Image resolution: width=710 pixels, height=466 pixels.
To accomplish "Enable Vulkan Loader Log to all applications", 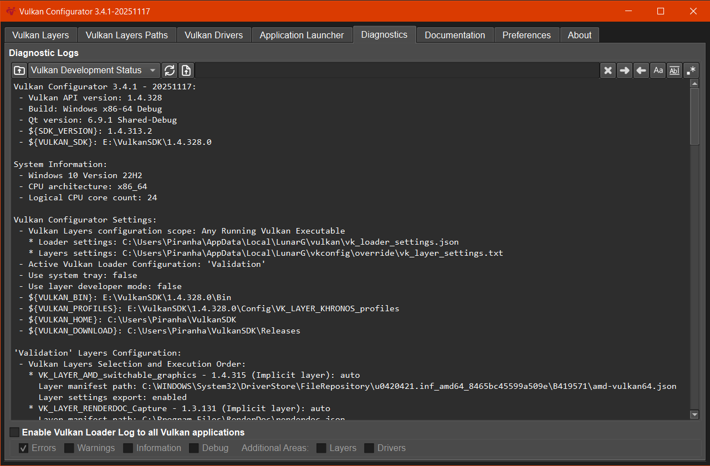I will (x=14, y=432).
